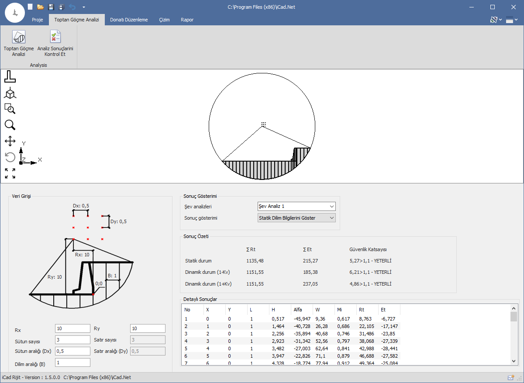524x383 pixels.
Task: Click the zoom extents arrows icon
Action: pos(10,173)
